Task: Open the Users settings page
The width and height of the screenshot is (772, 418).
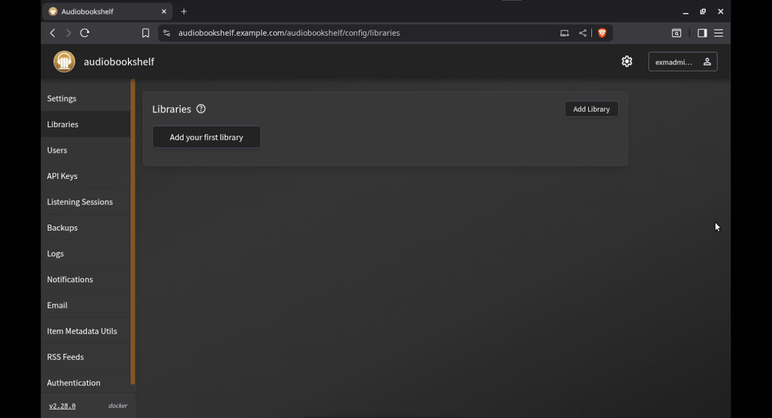Action: click(57, 150)
